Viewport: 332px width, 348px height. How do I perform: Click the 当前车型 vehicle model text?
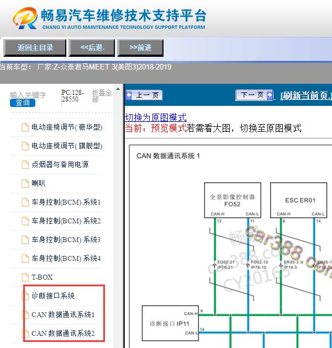coord(86,67)
